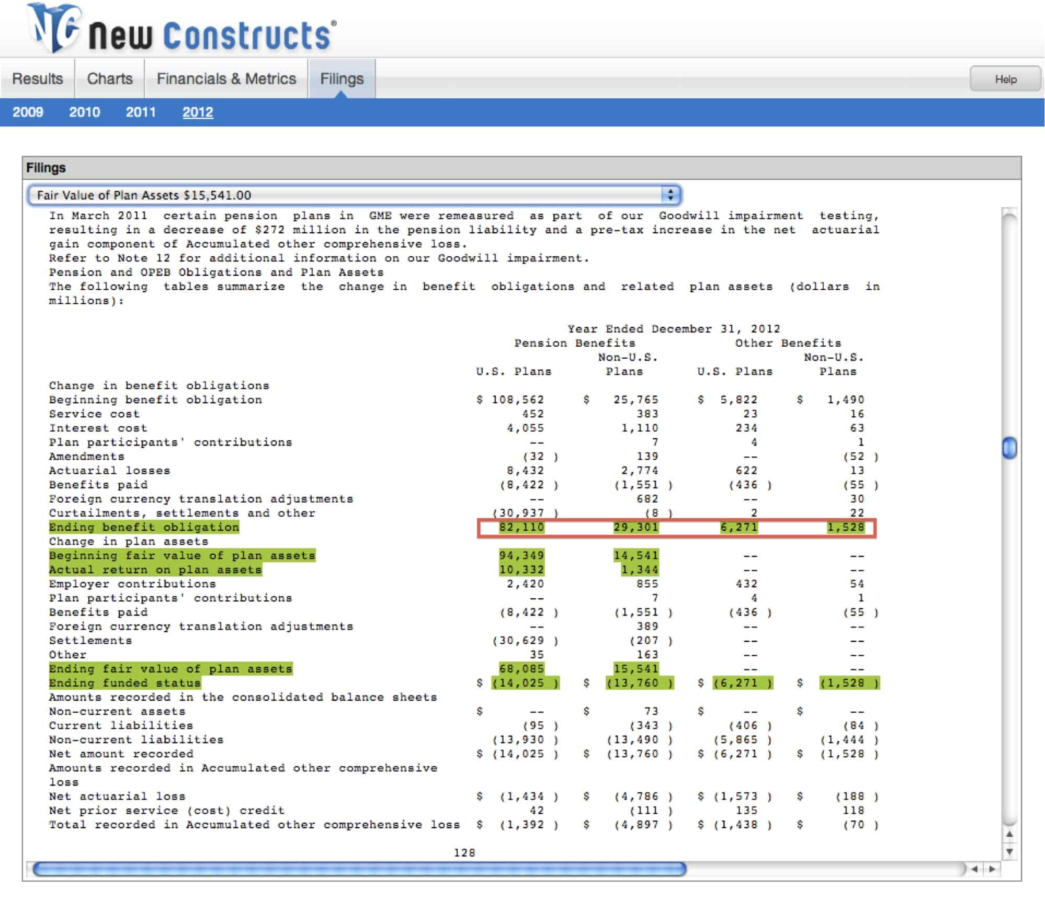Image resolution: width=1045 pixels, height=911 pixels.
Task: Click the 'Employer contributions' label
Action: click(x=132, y=584)
